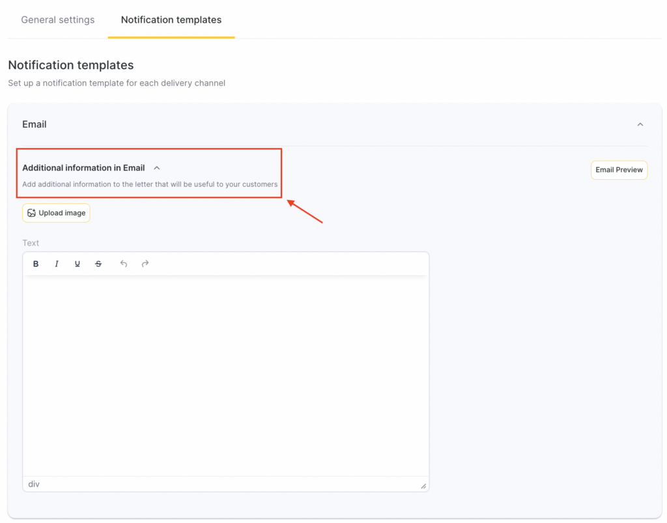
Task: Click the Text label above the editor
Action: coord(31,243)
